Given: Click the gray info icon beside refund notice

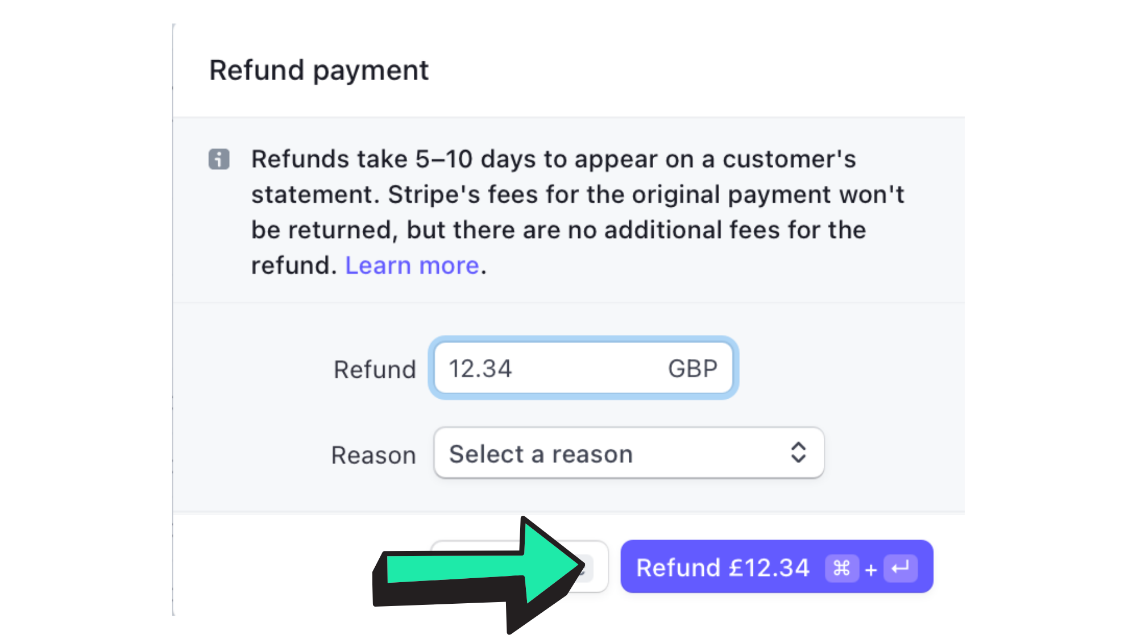Looking at the screenshot, I should (219, 159).
